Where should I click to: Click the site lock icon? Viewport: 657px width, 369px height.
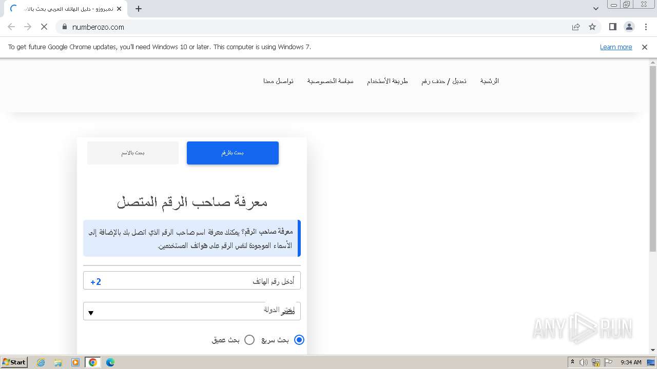(x=65, y=27)
